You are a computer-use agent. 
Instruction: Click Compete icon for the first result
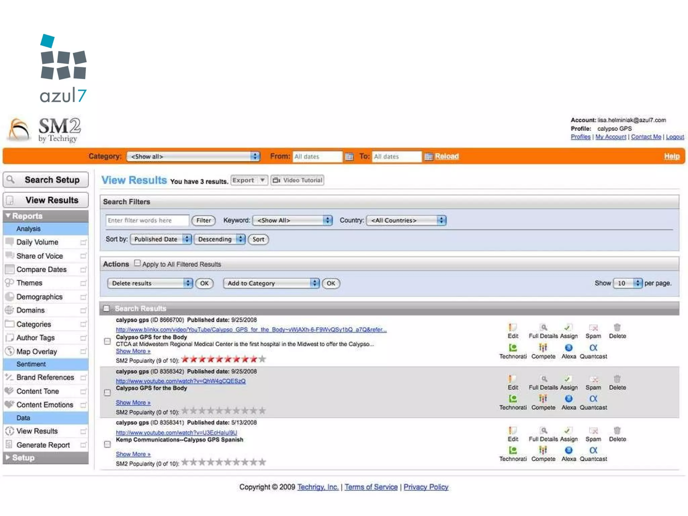pyautogui.click(x=543, y=348)
